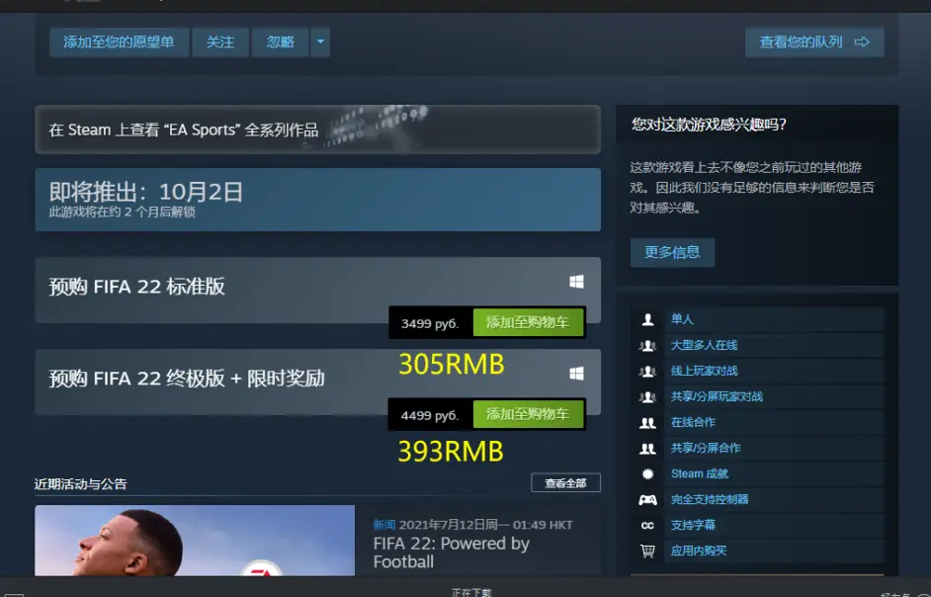Click the 新闻 news tag
931x597 pixels.
pos(384,525)
